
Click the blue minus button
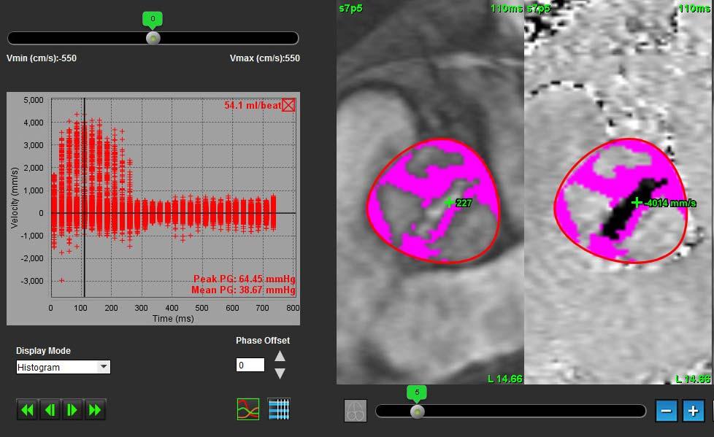(667, 411)
